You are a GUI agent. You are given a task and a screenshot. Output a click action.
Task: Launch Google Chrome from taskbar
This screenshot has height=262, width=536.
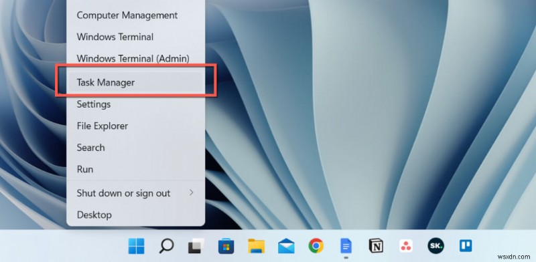[316, 246]
